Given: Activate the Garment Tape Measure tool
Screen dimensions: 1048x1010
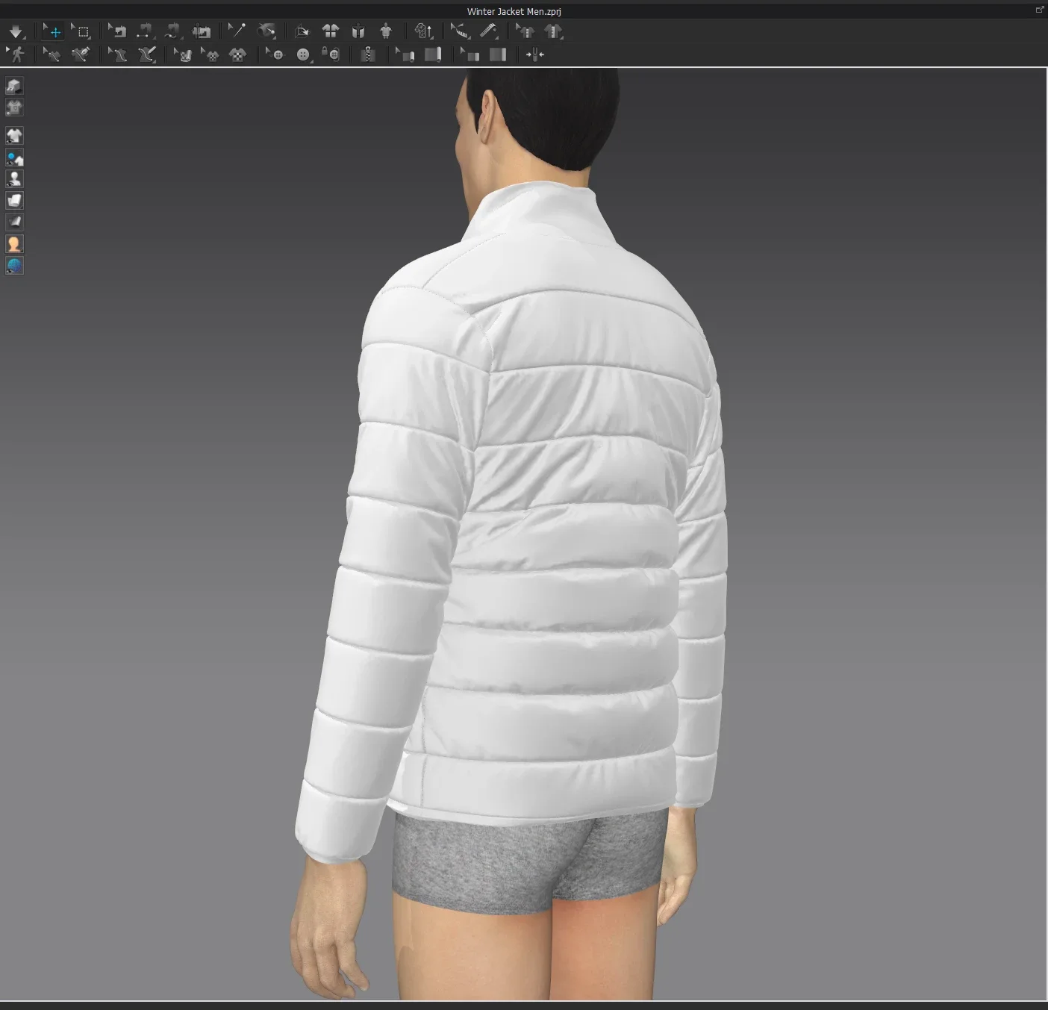Looking at the screenshot, I should click(x=488, y=31).
